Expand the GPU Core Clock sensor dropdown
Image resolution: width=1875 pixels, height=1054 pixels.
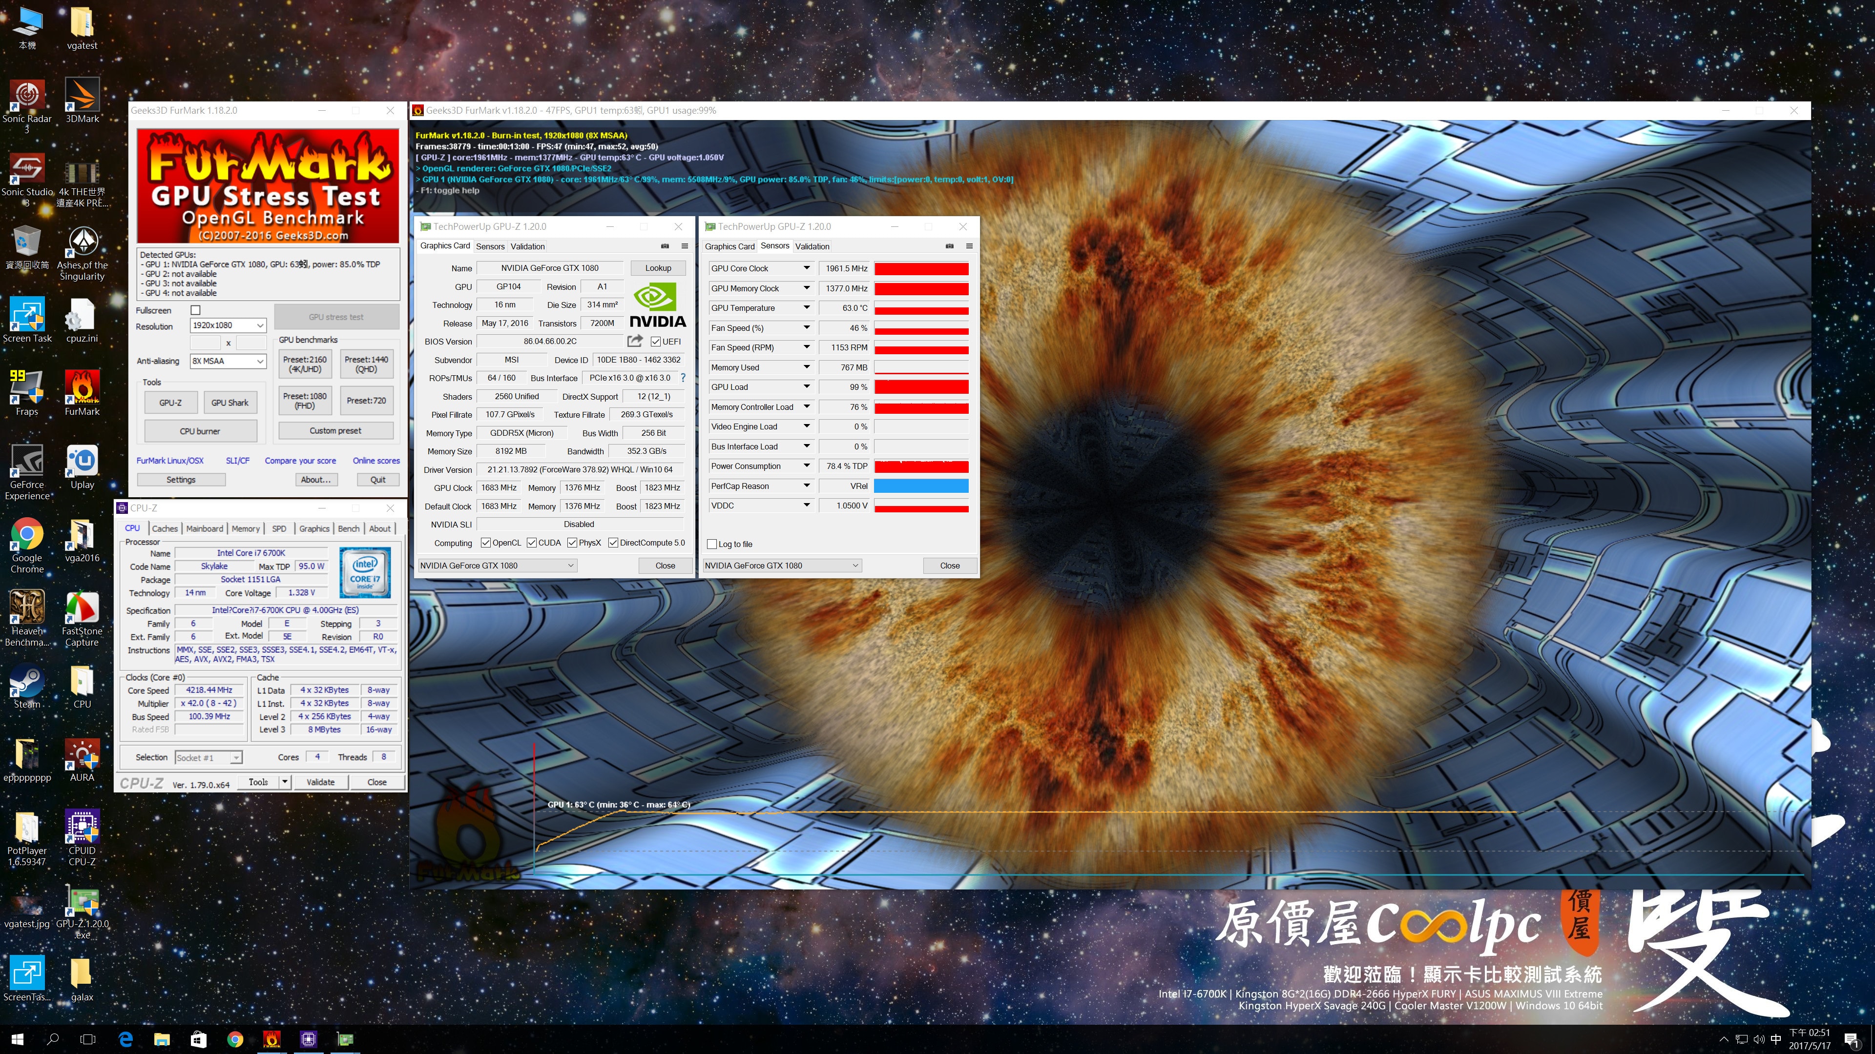[x=806, y=268]
